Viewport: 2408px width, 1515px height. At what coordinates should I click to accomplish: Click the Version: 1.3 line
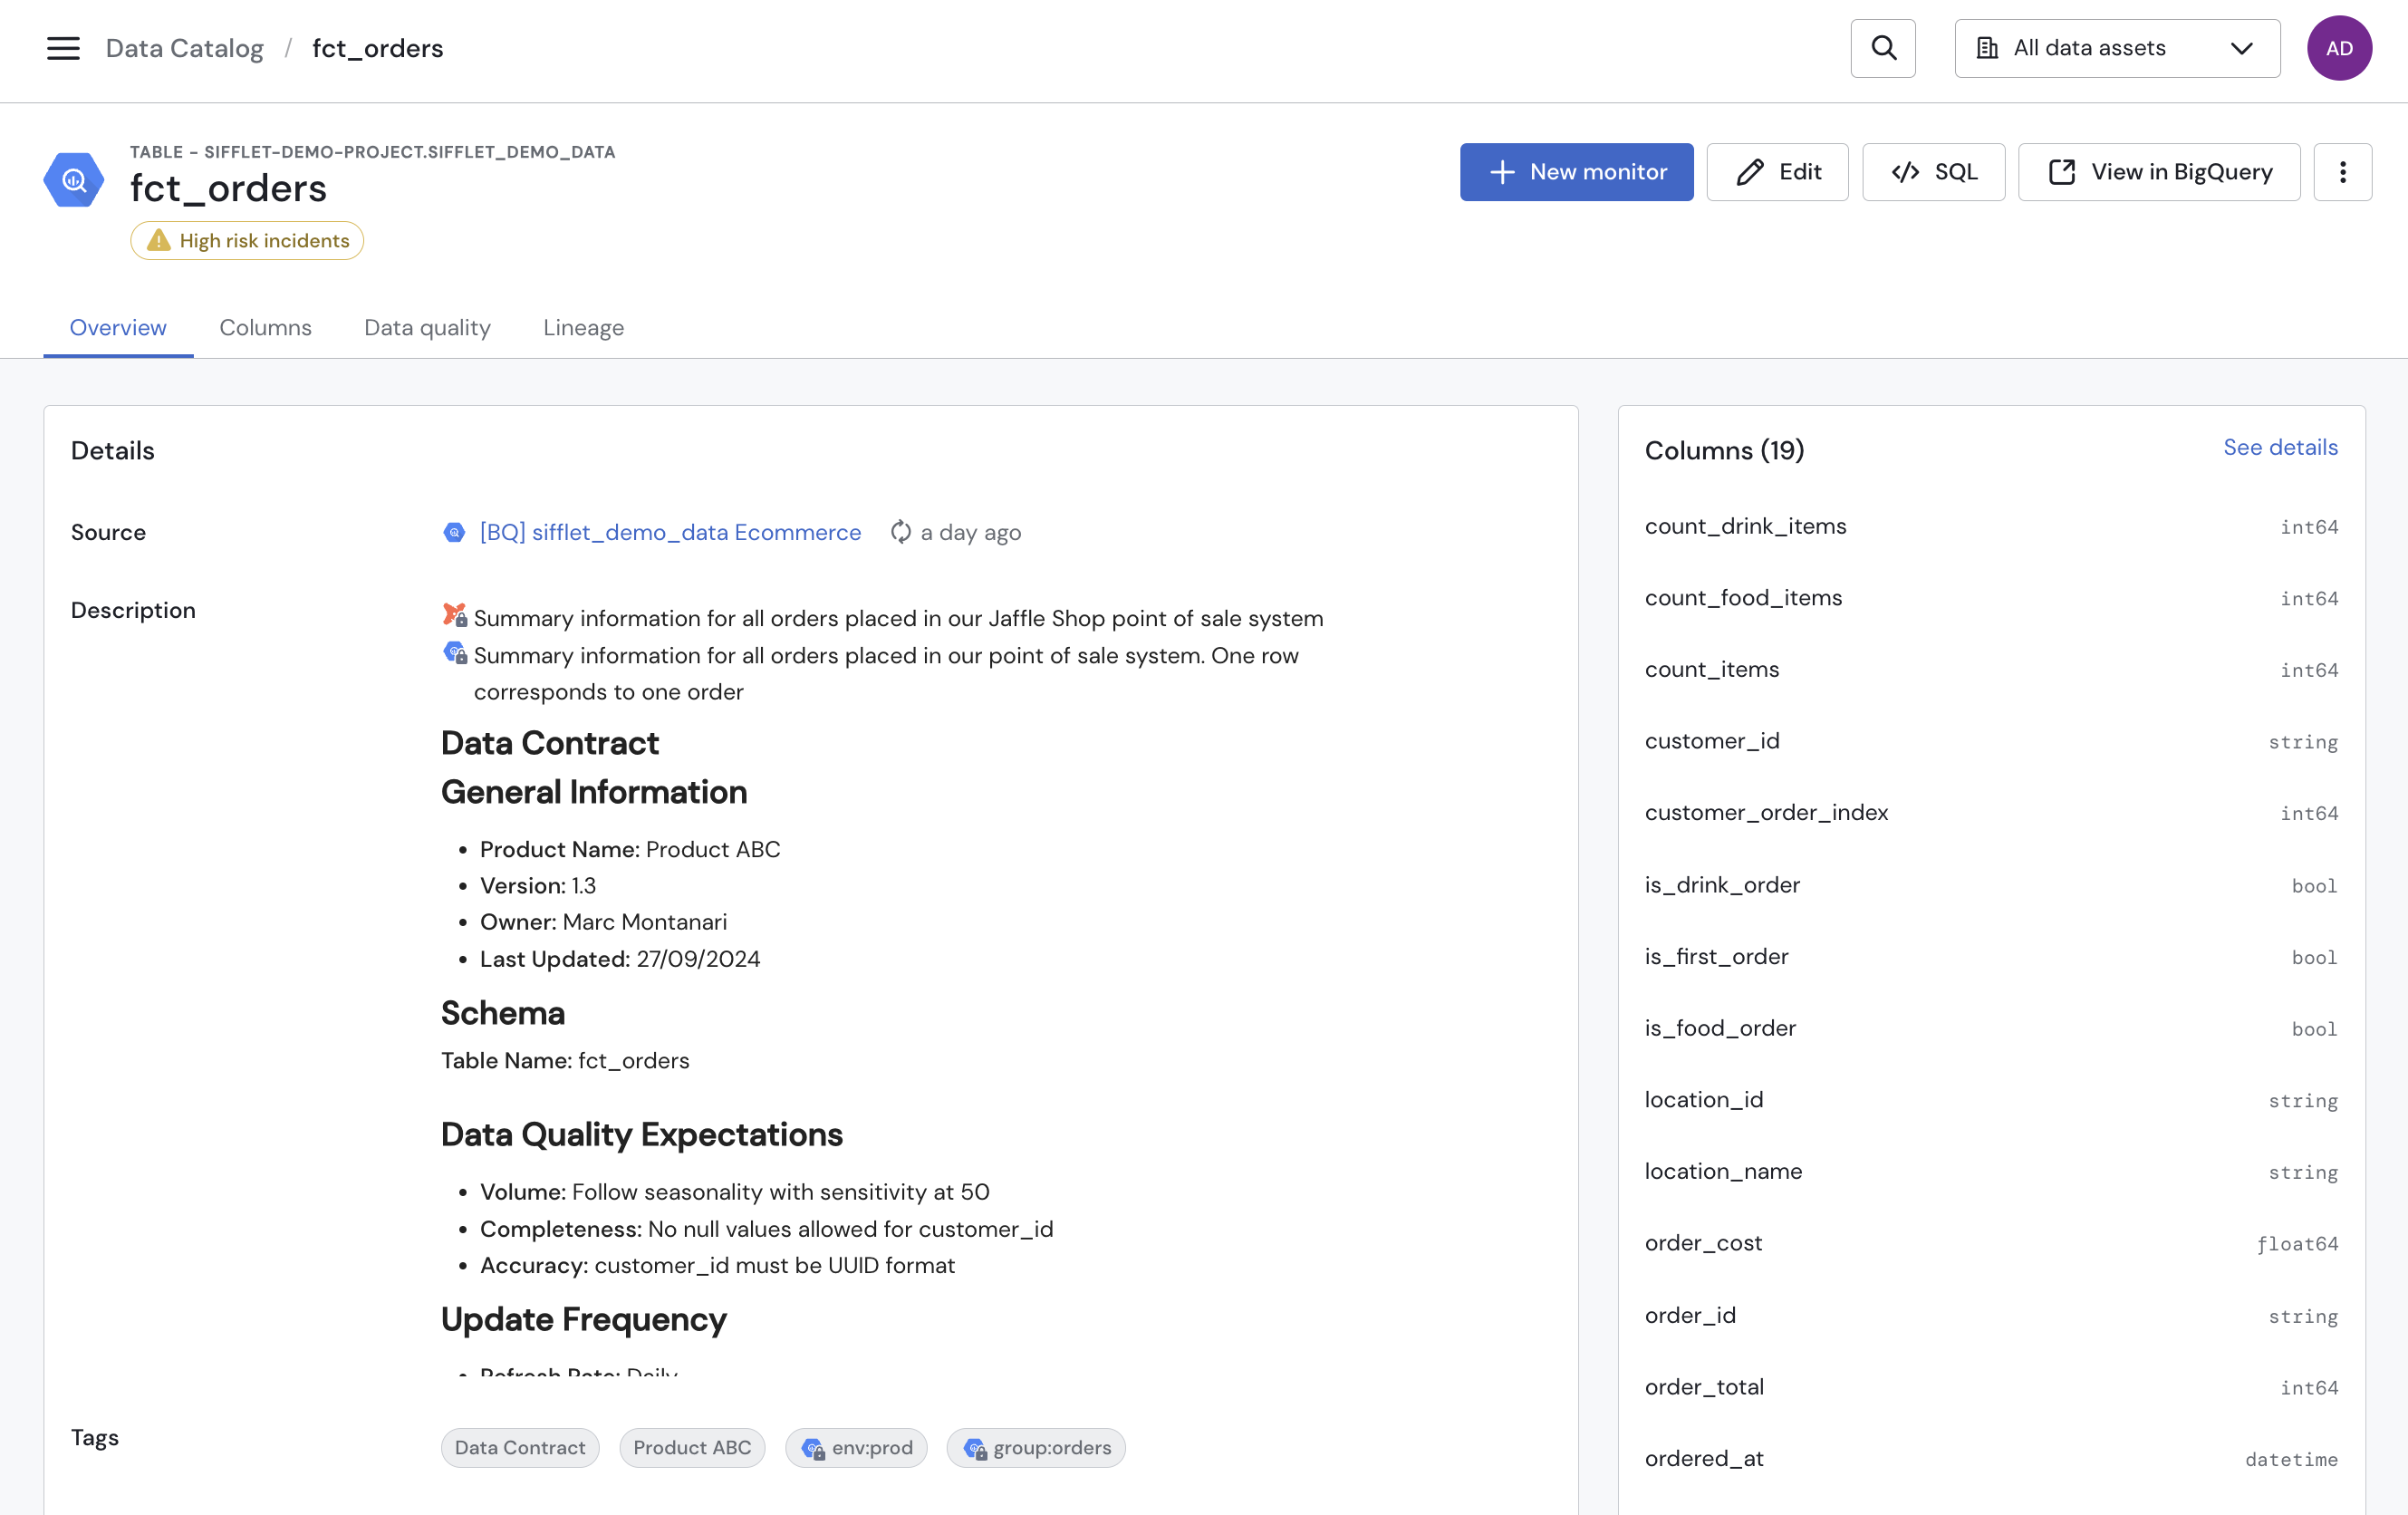coord(538,886)
